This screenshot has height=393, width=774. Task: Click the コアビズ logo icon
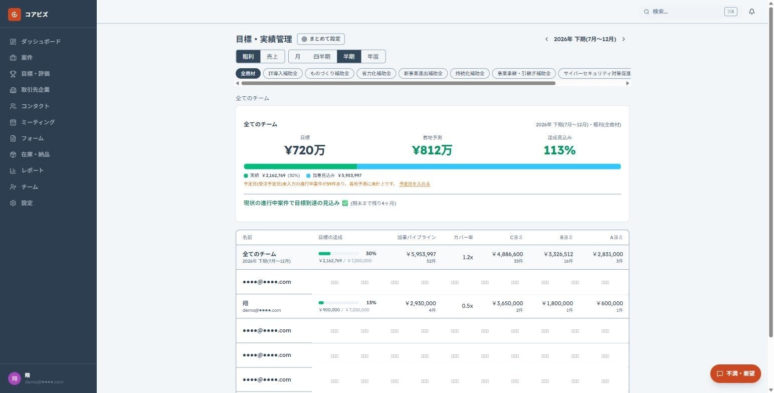click(14, 15)
